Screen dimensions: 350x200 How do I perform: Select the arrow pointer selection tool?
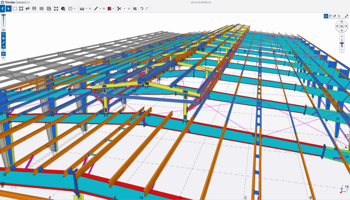(x=9, y=9)
